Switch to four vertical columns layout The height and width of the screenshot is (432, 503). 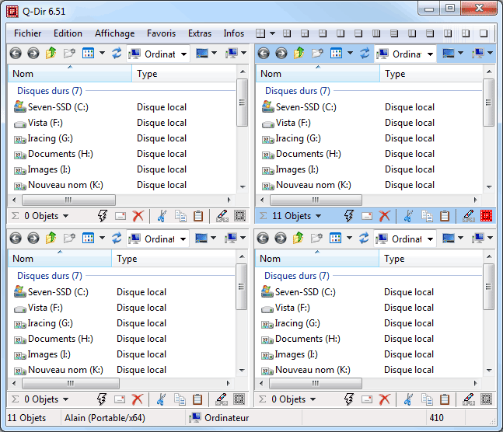(x=376, y=33)
